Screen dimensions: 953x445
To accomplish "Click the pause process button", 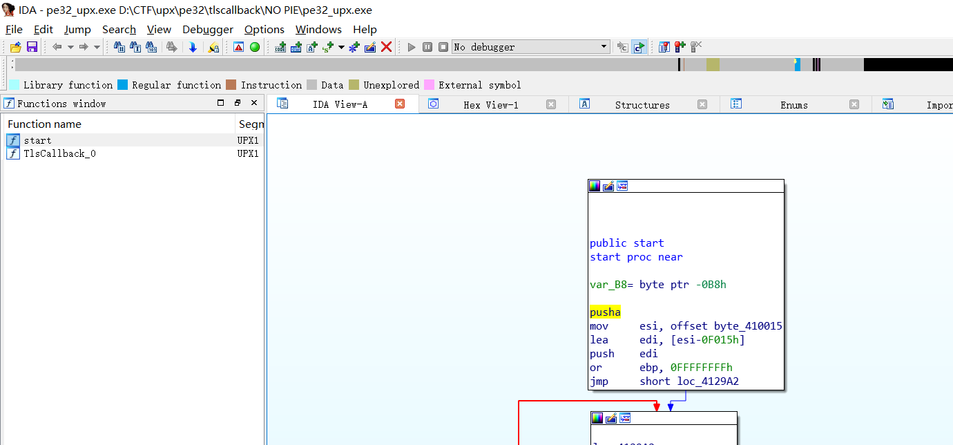I will pyautogui.click(x=427, y=47).
